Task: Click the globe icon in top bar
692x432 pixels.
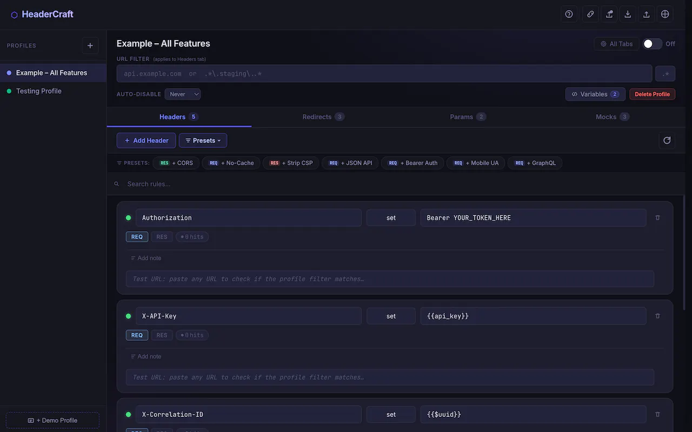Action: tap(665, 15)
